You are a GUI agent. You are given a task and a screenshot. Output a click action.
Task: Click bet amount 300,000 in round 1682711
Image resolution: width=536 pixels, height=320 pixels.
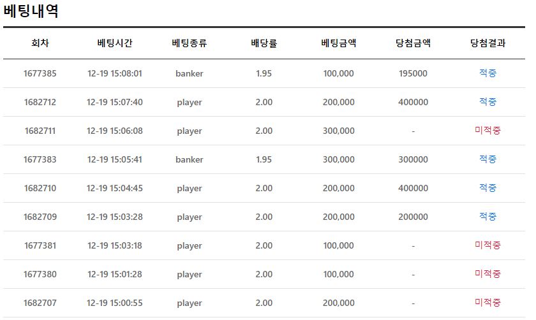(x=338, y=131)
